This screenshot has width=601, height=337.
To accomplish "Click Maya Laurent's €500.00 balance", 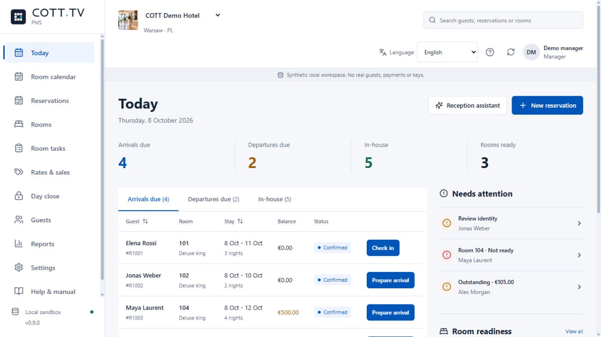I will (x=288, y=312).
